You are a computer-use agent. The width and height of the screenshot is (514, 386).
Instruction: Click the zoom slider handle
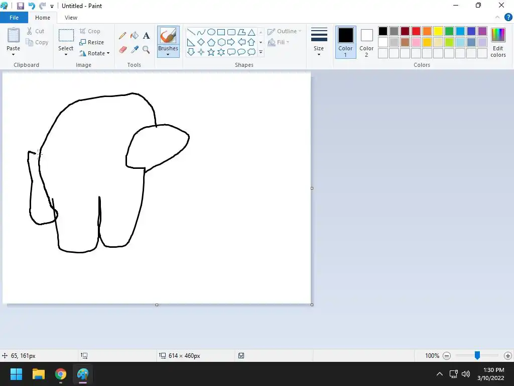(x=477, y=355)
